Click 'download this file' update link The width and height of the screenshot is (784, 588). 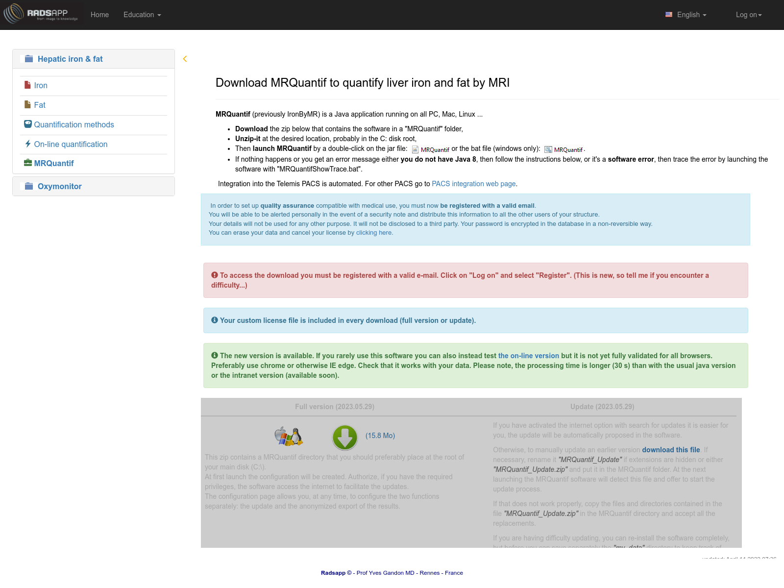click(671, 450)
